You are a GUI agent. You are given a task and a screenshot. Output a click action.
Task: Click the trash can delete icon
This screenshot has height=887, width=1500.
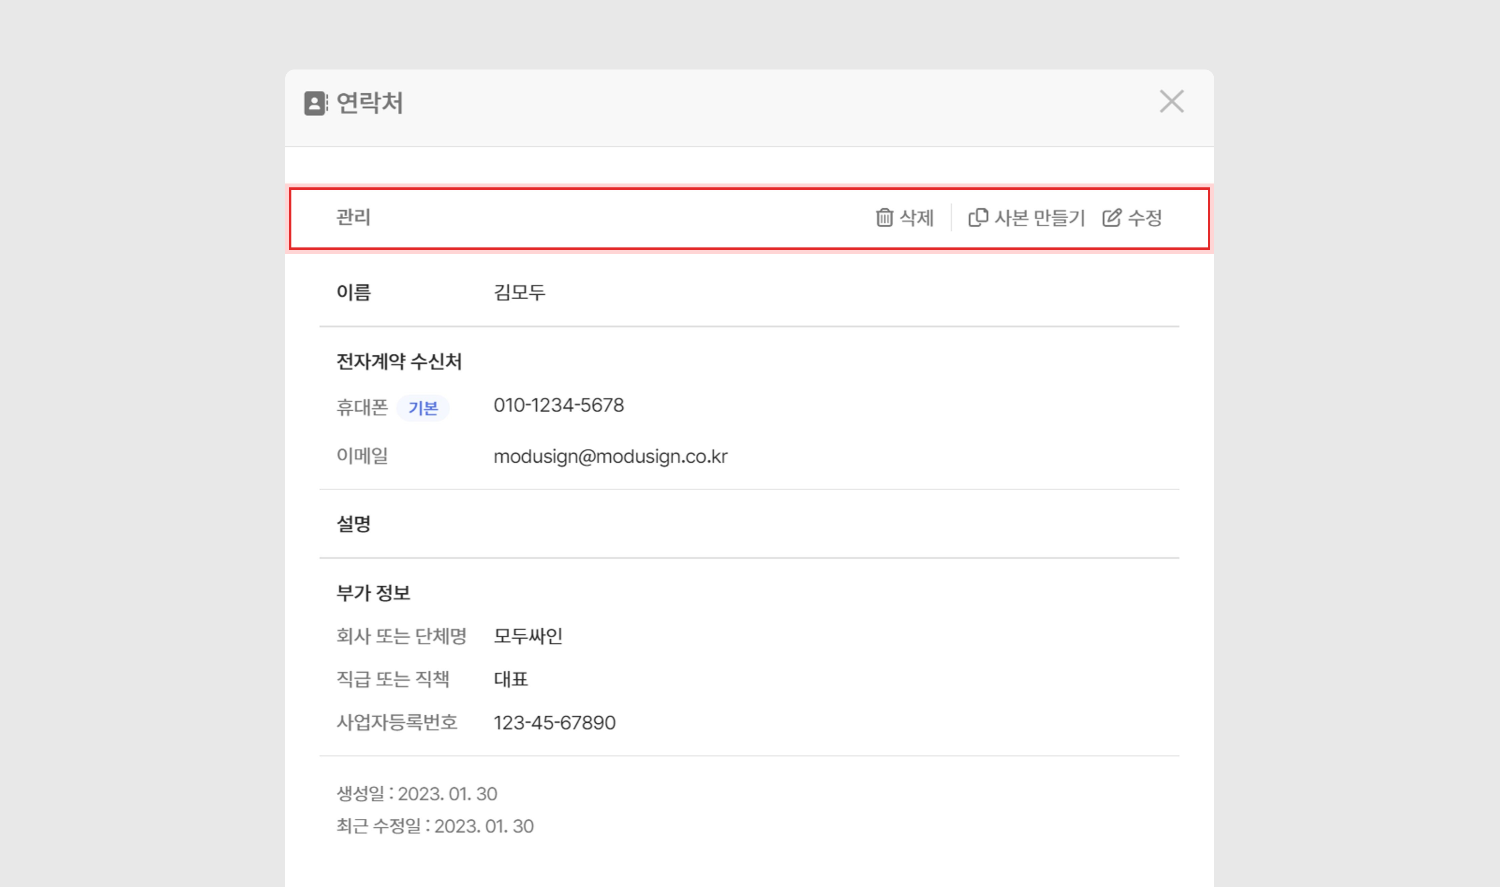point(884,217)
